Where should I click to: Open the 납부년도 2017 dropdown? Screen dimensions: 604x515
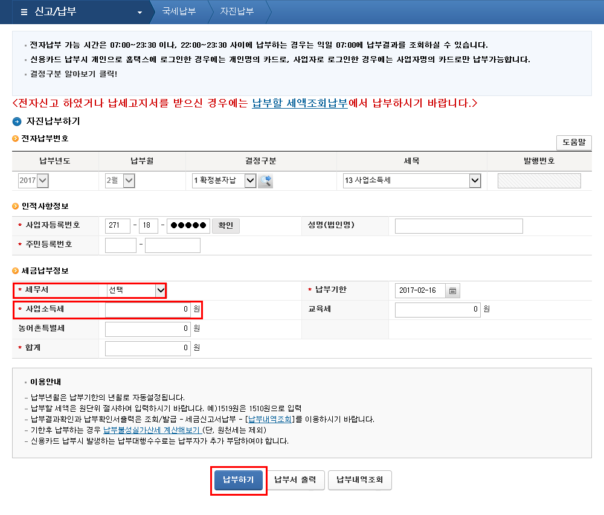pos(33,181)
